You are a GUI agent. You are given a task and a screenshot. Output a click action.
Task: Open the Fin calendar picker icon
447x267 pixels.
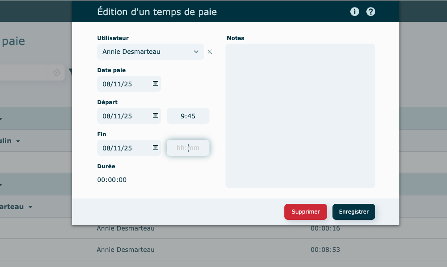pos(156,148)
